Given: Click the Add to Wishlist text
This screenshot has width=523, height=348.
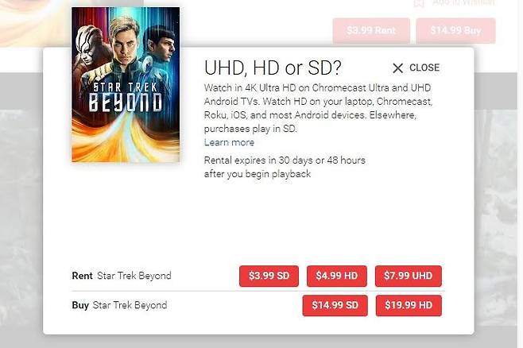Looking at the screenshot, I should [463, 3].
